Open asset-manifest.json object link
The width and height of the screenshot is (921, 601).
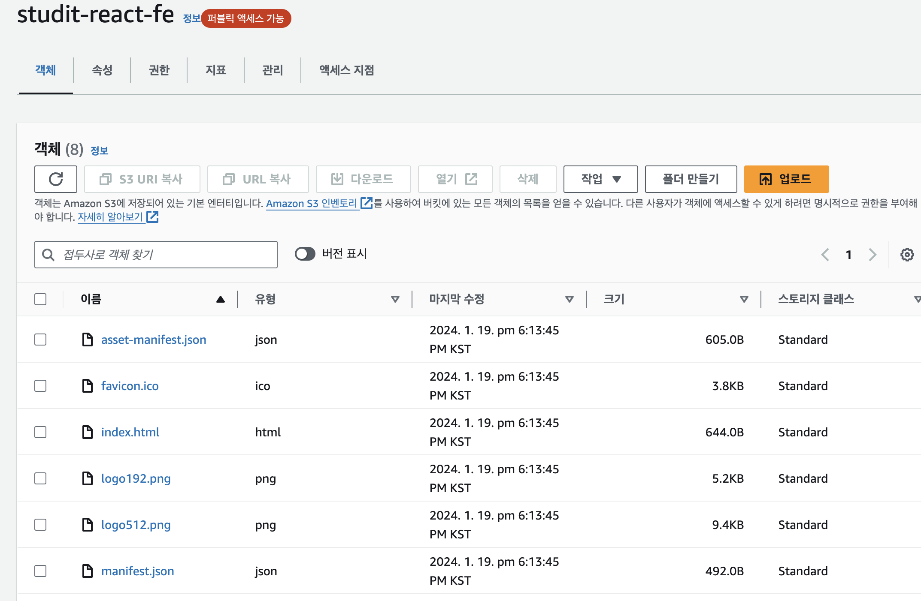tap(154, 340)
